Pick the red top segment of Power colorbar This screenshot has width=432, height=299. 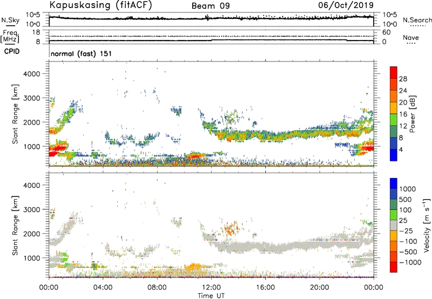tap(394, 72)
